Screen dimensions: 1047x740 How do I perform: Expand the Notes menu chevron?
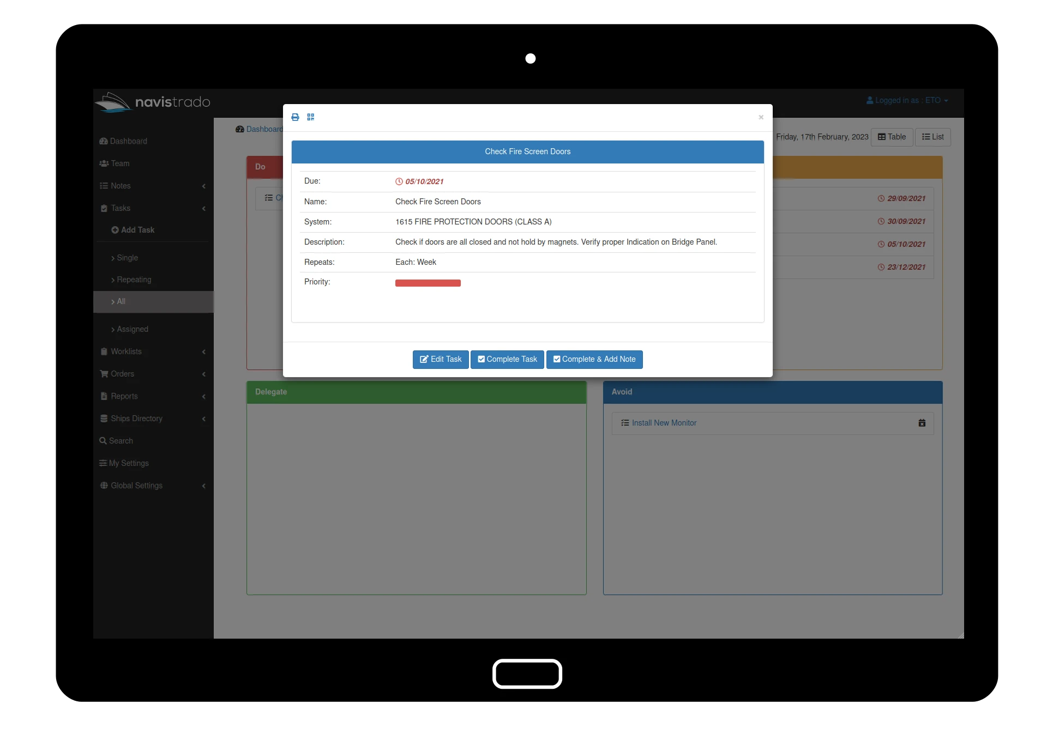(x=204, y=186)
